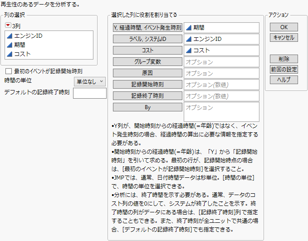Open help with the ヘルプ button
This screenshot has height=241, width=308.
(284, 80)
